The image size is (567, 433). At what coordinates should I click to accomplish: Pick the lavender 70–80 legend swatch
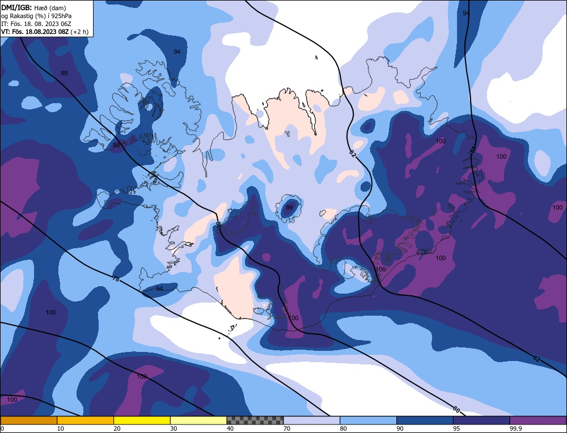pyautogui.click(x=312, y=420)
